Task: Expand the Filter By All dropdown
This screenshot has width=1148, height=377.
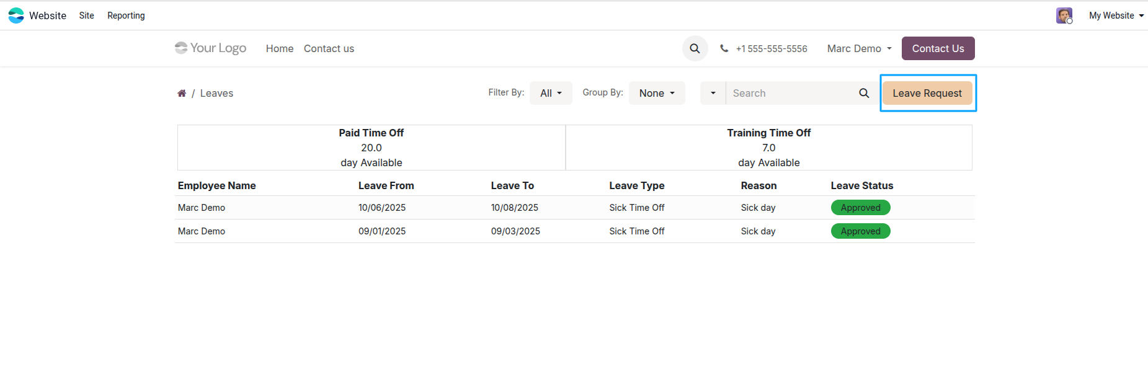Action: [551, 93]
